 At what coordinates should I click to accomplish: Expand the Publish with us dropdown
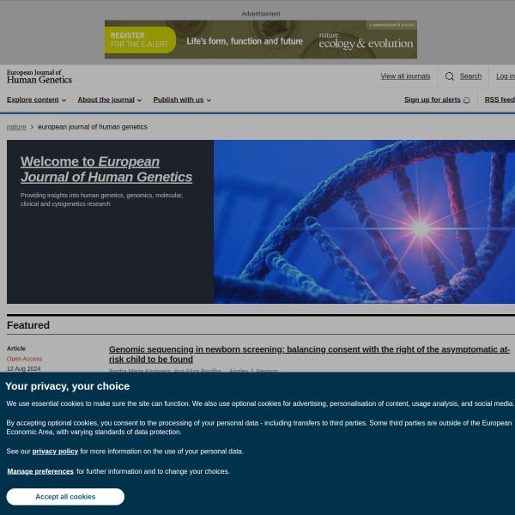(x=182, y=100)
